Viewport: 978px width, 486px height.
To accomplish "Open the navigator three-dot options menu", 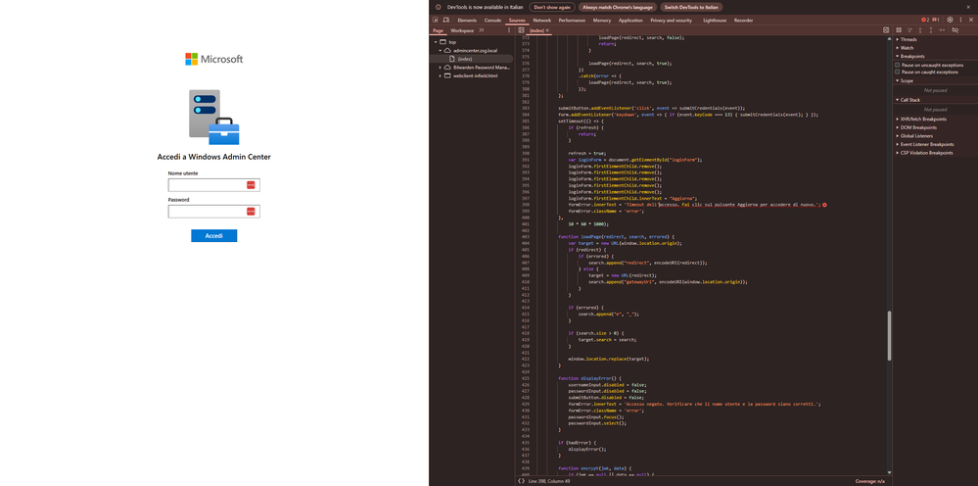I will point(509,30).
